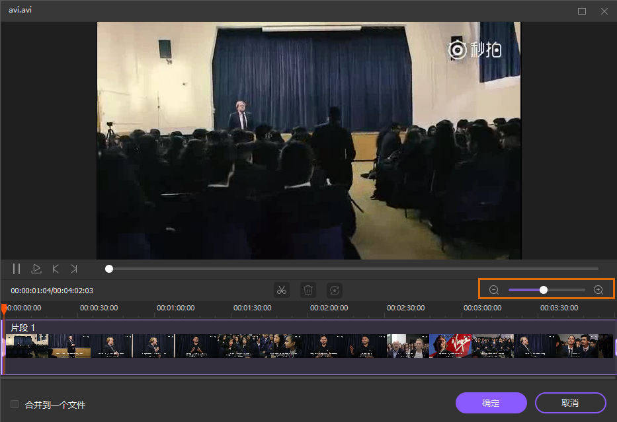Viewport: 617px width, 422px height.
Task: Delete segment with the trash icon
Action: coord(308,290)
